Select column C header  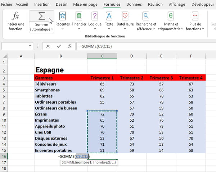click(x=102, y=56)
